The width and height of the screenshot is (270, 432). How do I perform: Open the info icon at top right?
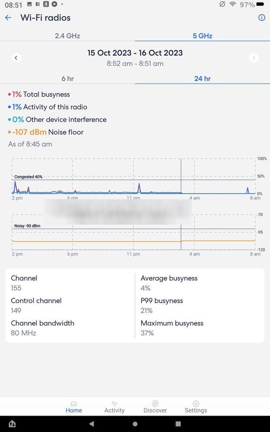pyautogui.click(x=261, y=17)
